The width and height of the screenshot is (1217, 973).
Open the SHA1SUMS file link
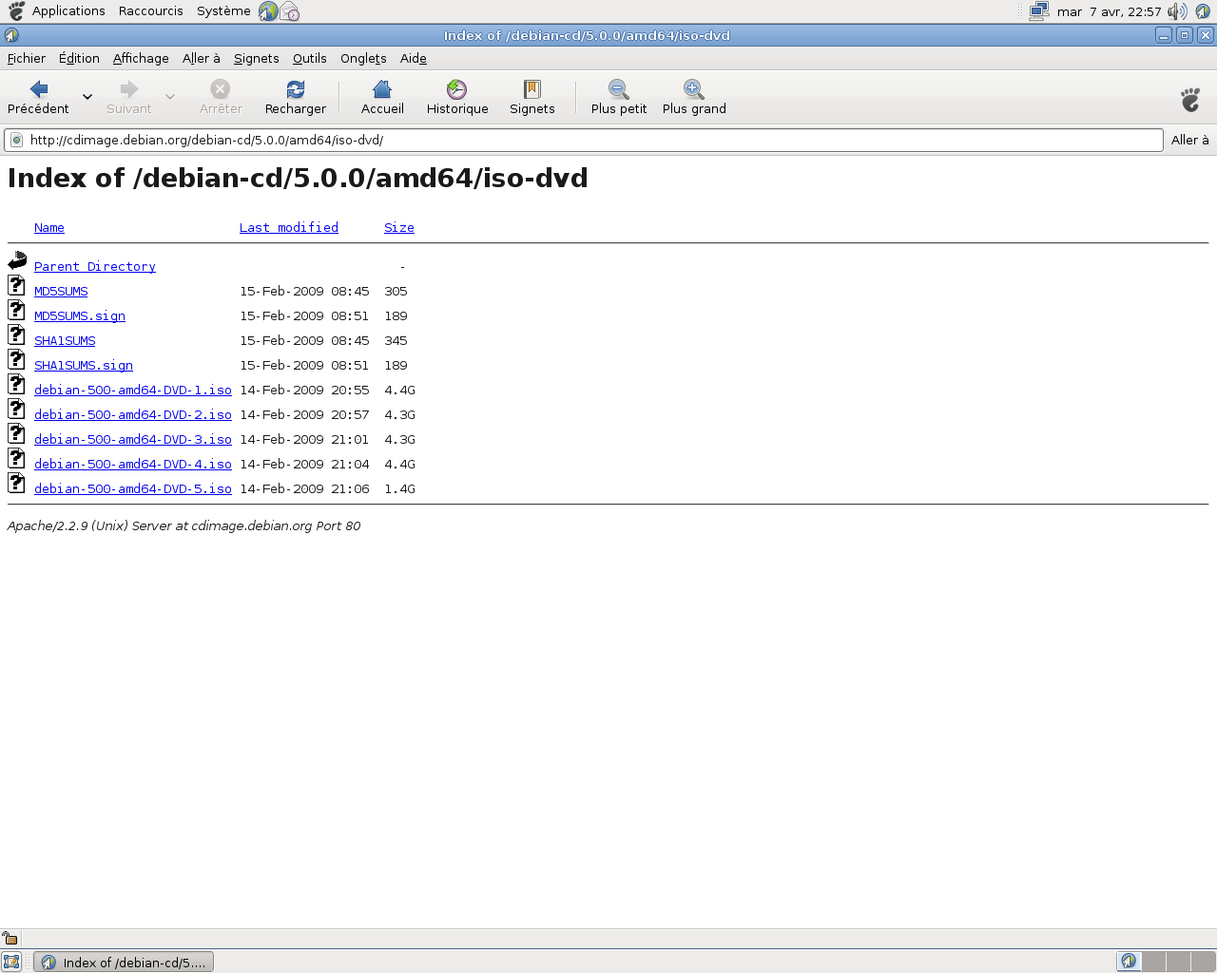coord(65,341)
